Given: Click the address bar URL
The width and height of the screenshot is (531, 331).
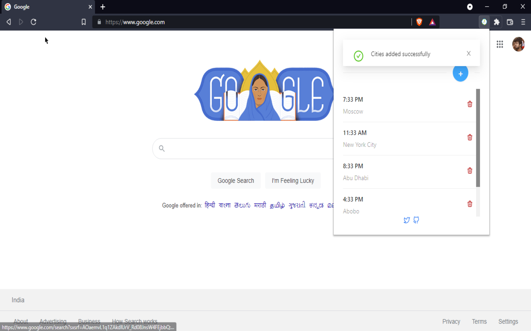Looking at the screenshot, I should point(135,22).
